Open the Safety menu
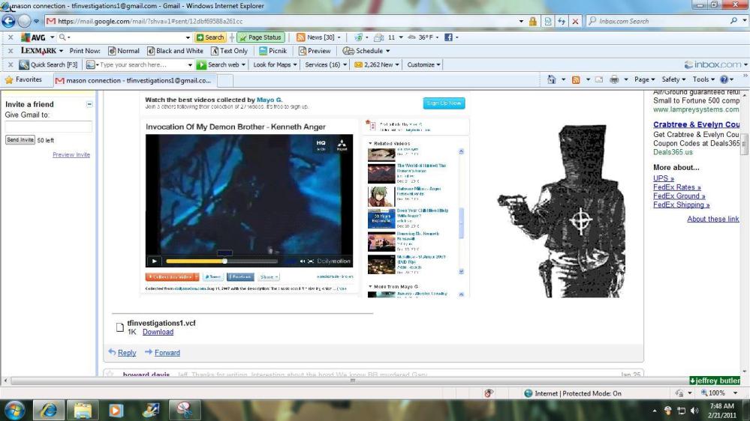Image resolution: width=750 pixels, height=421 pixels. (x=673, y=79)
